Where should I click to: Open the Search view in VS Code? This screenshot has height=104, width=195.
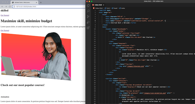[88, 11]
